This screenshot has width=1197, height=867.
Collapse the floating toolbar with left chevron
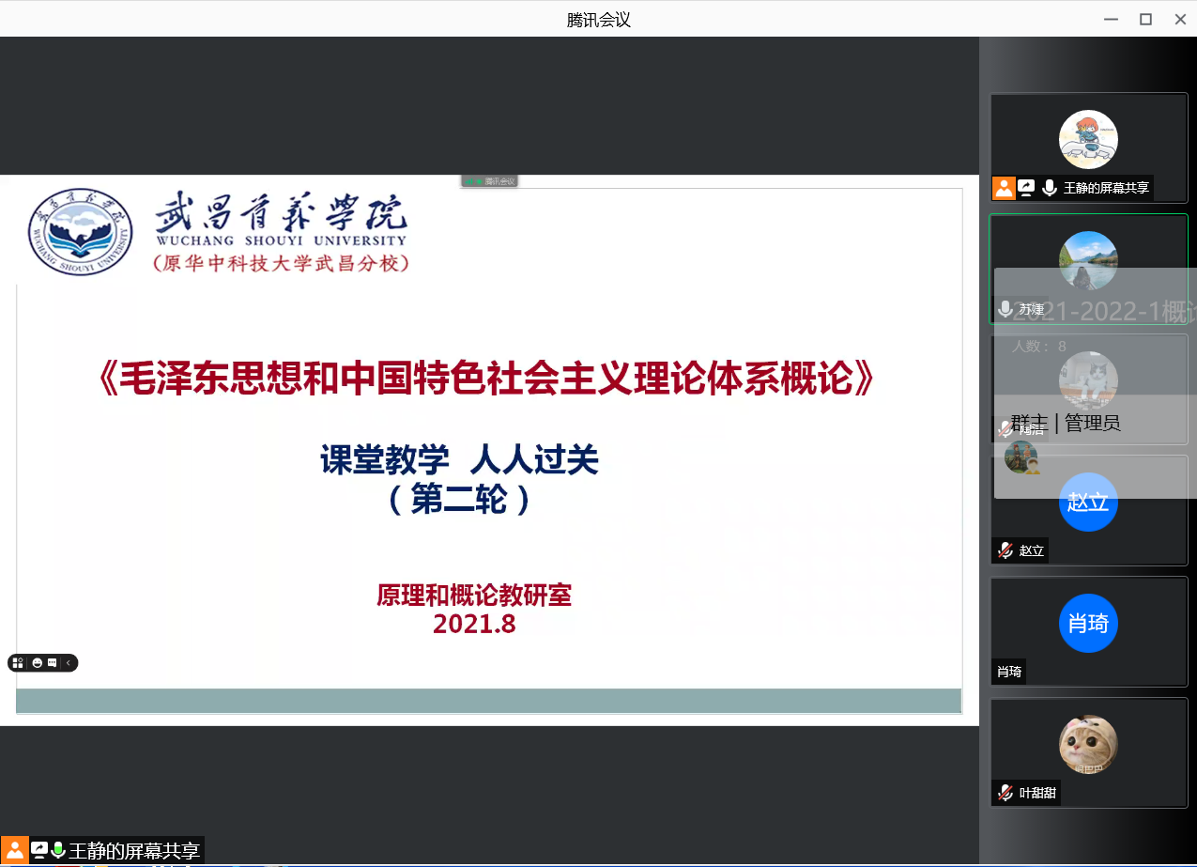(69, 663)
